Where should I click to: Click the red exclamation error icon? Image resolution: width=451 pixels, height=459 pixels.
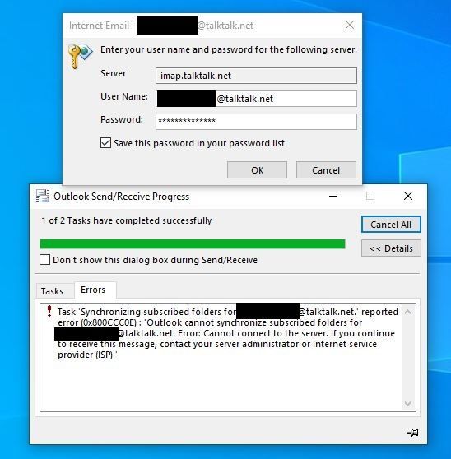tap(49, 311)
